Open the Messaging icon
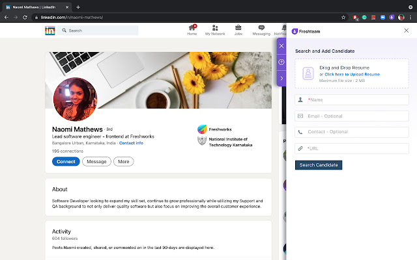This screenshot has width=417, height=260. tap(261, 27)
